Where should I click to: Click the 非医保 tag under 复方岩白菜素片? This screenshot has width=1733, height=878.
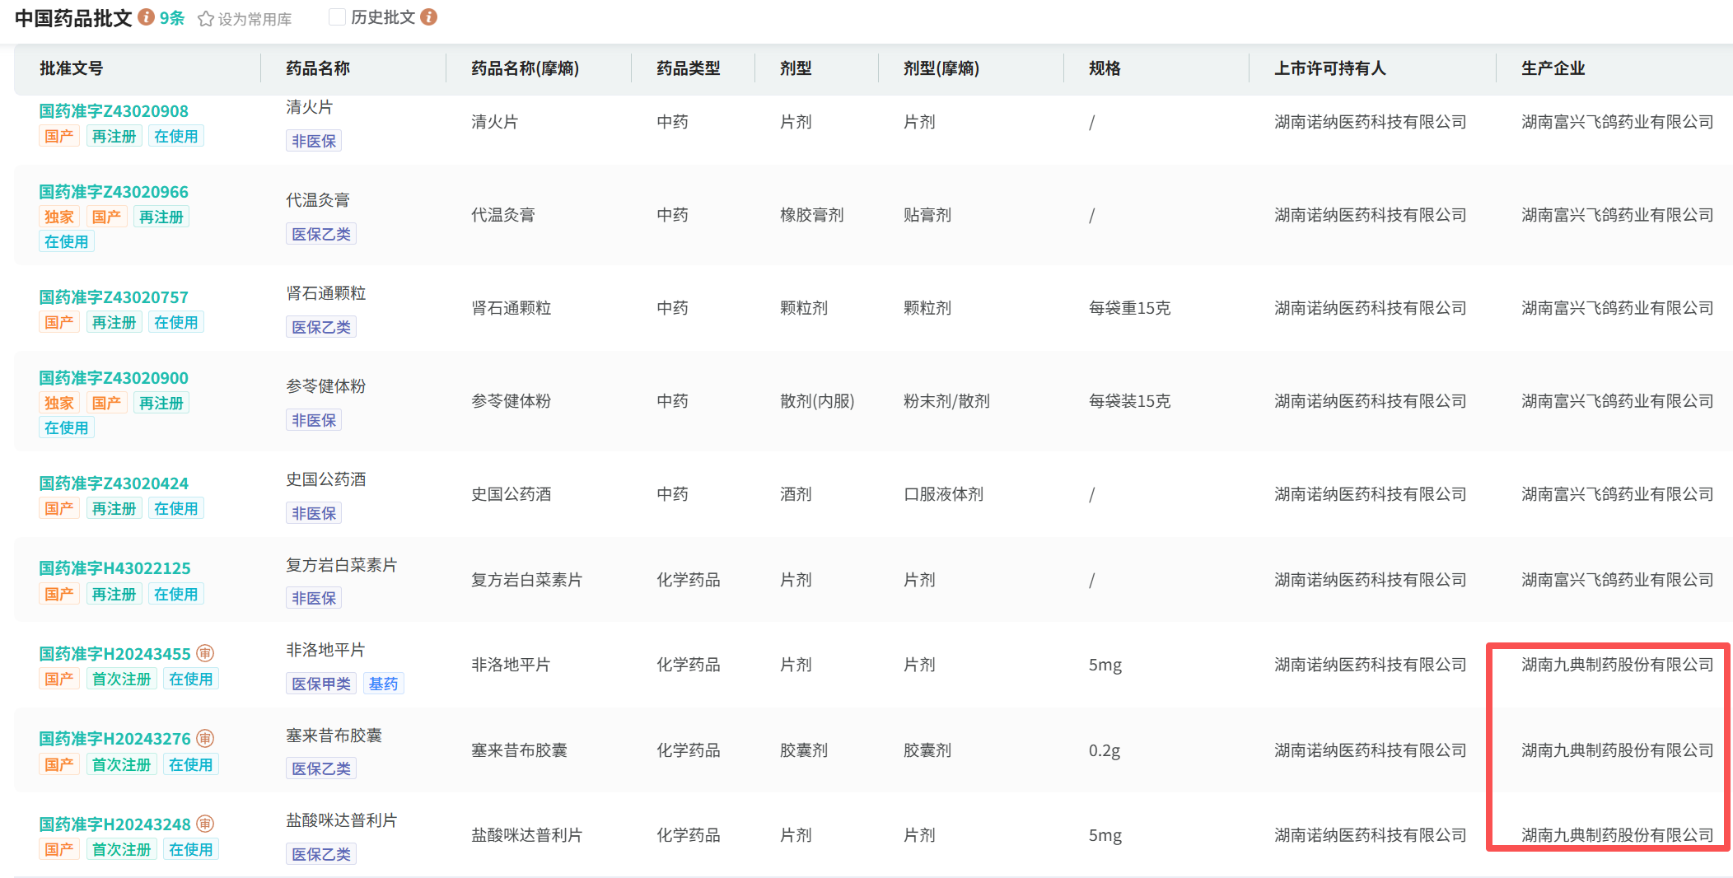[314, 598]
